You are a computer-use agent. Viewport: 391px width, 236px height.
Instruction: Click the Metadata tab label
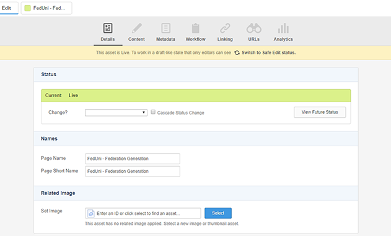(165, 39)
